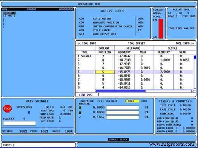Click the Z axis load bar

click(x=123, y=117)
